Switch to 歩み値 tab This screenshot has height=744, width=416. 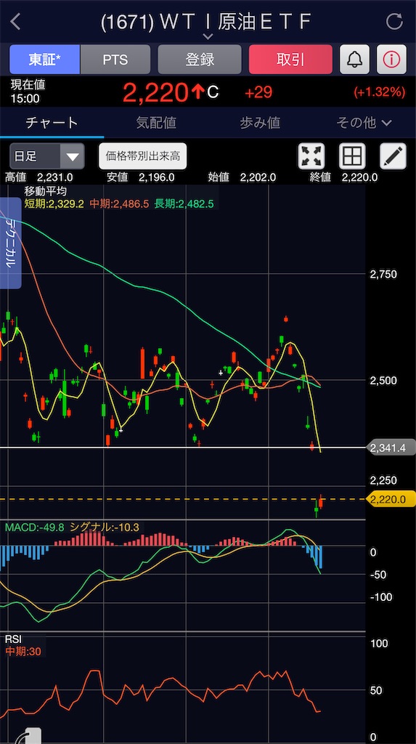(260, 123)
